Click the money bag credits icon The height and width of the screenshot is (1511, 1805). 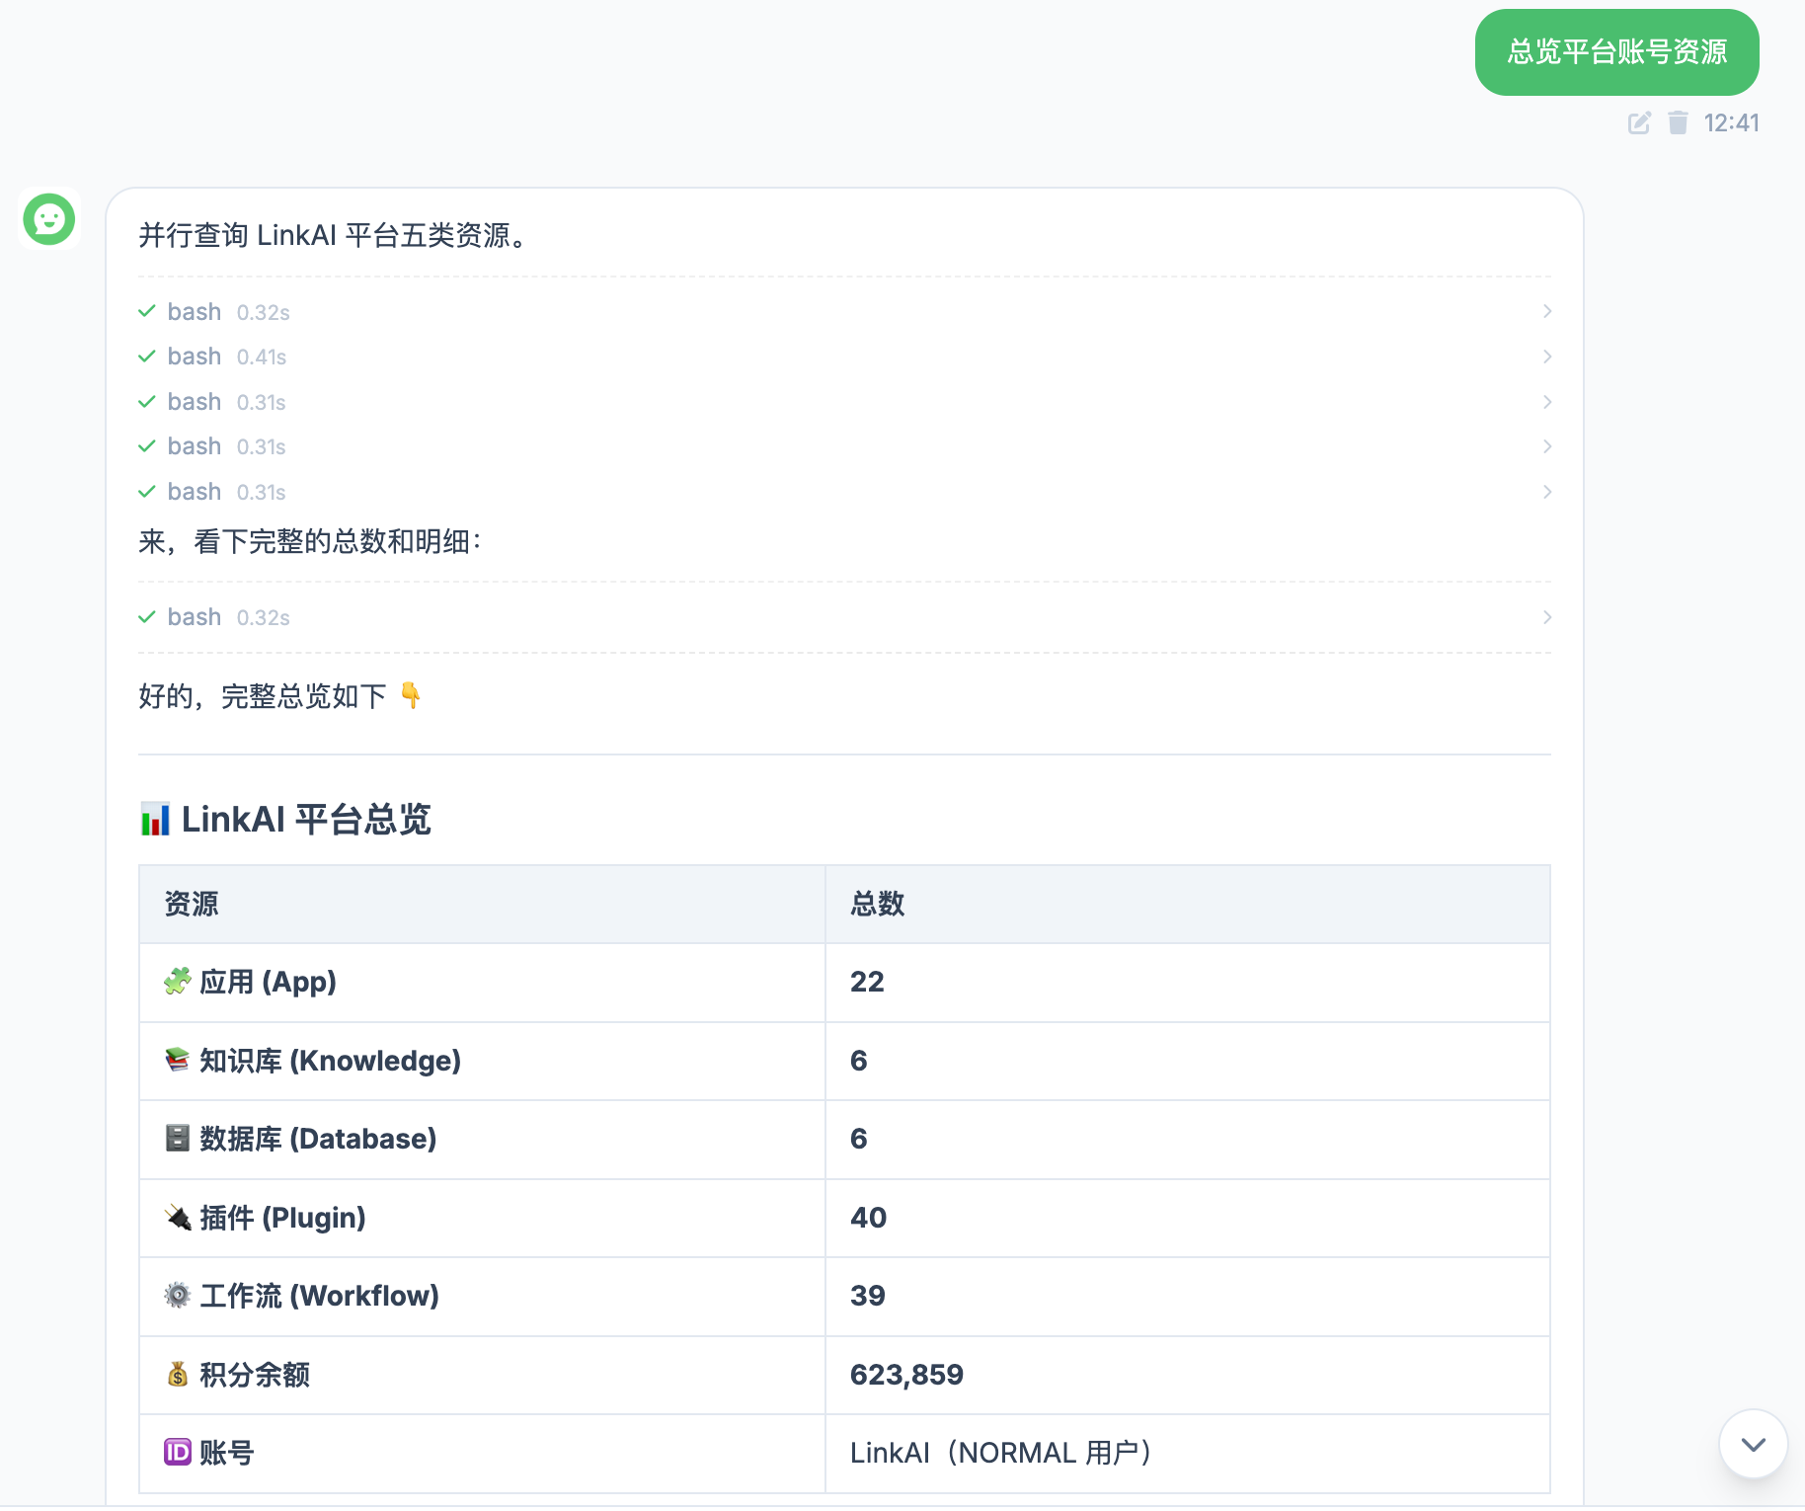coord(178,1374)
